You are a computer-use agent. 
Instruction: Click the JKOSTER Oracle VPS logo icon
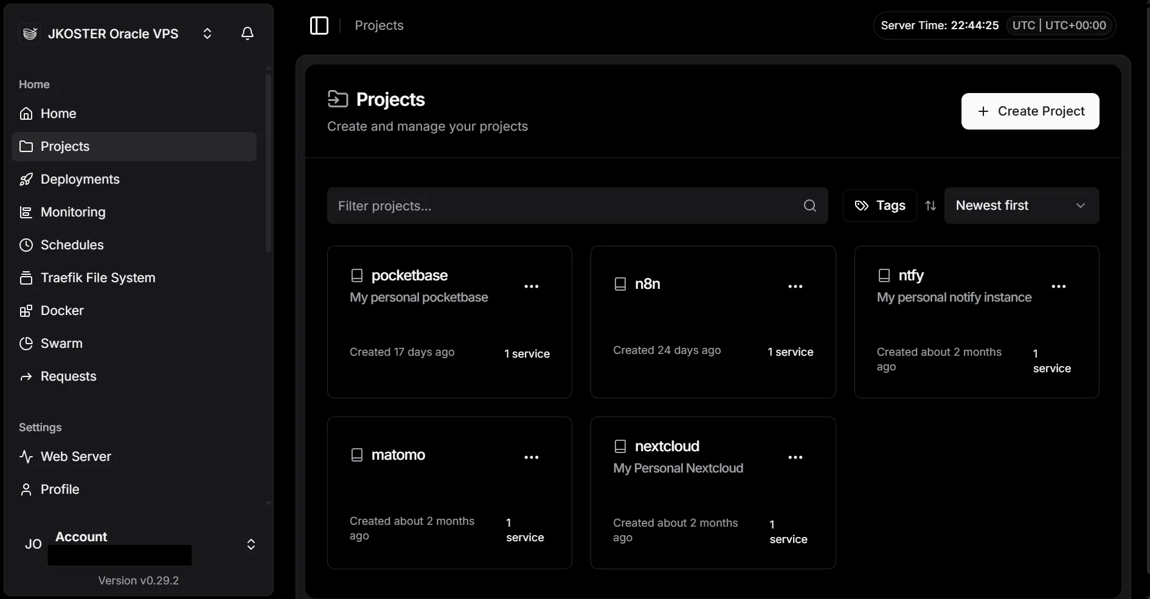pos(30,34)
